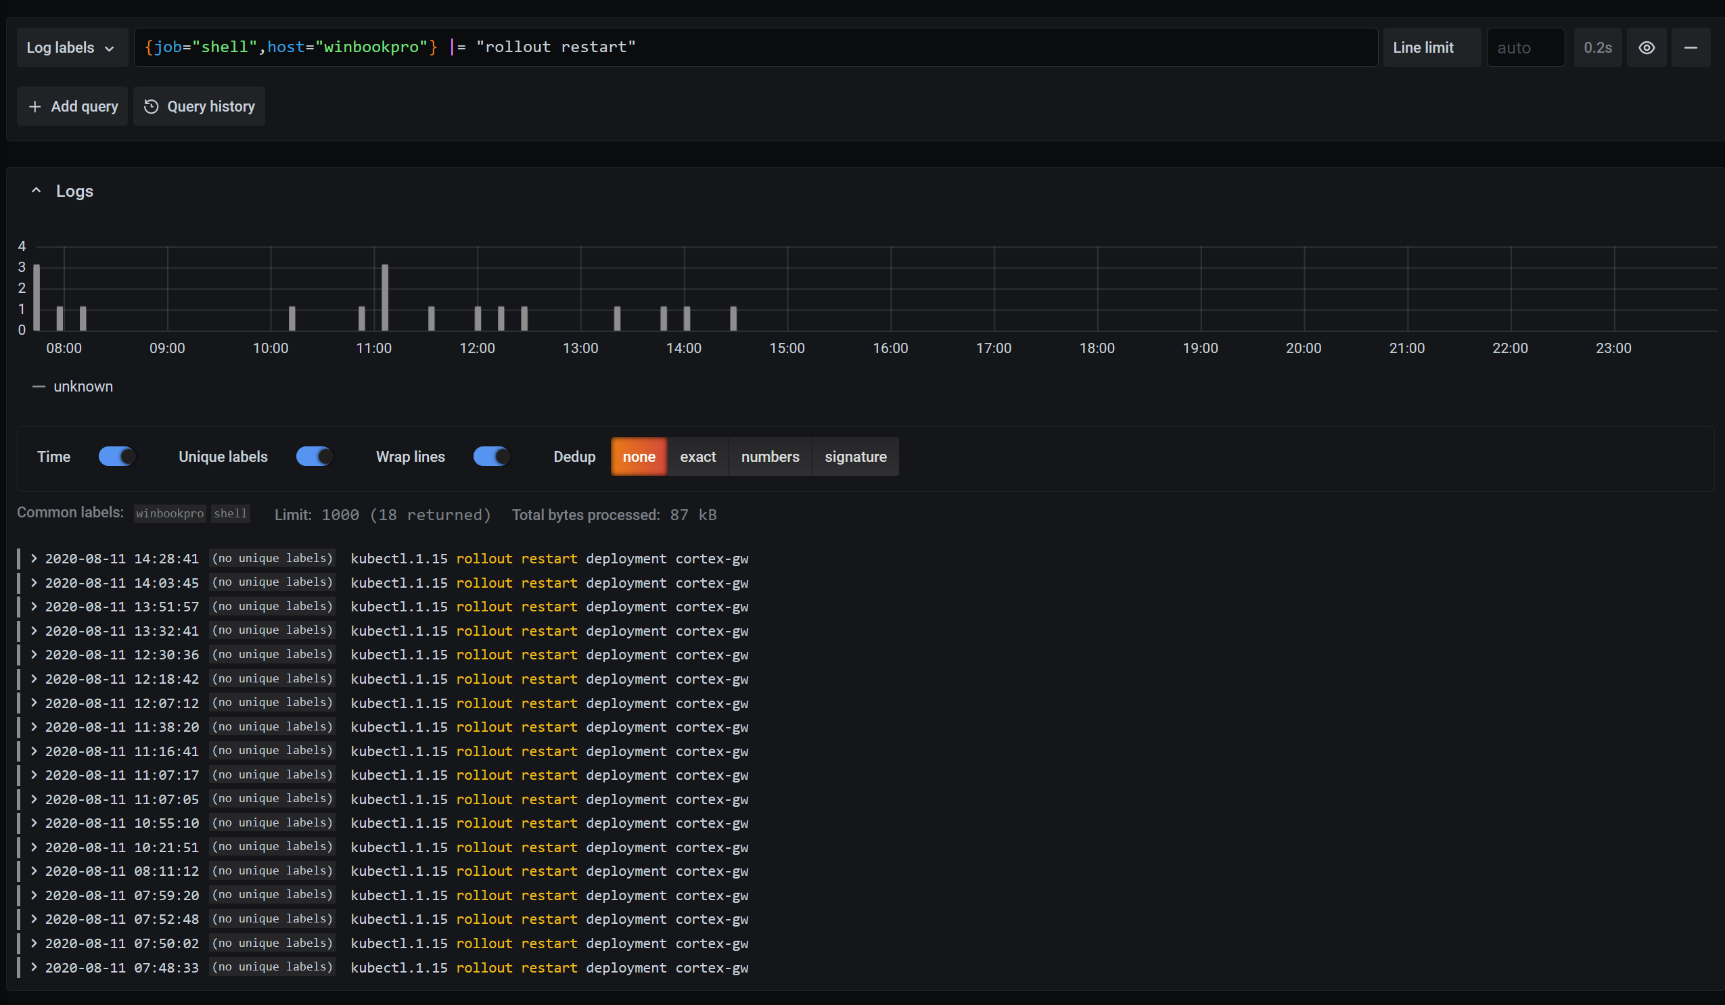1725x1005 pixels.
Task: Select the 'exact' dedup option
Action: (697, 456)
